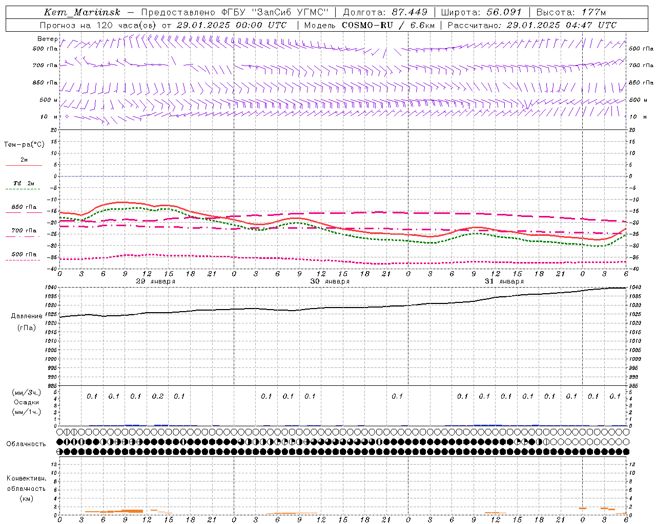Click the '29 января' date label
This screenshot has width=656, height=524.
pyautogui.click(x=155, y=281)
